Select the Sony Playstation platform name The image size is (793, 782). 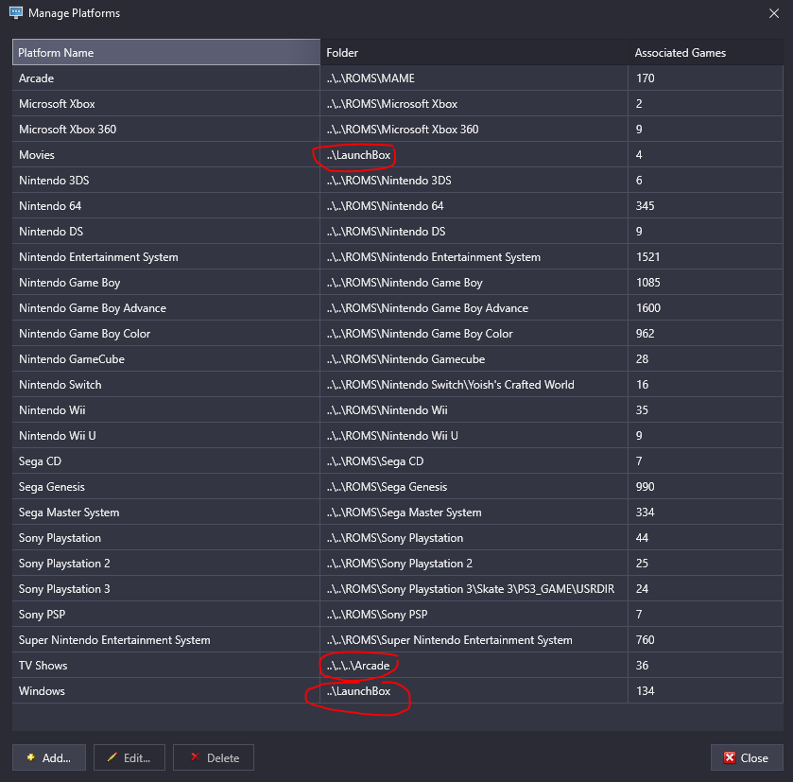pos(60,538)
